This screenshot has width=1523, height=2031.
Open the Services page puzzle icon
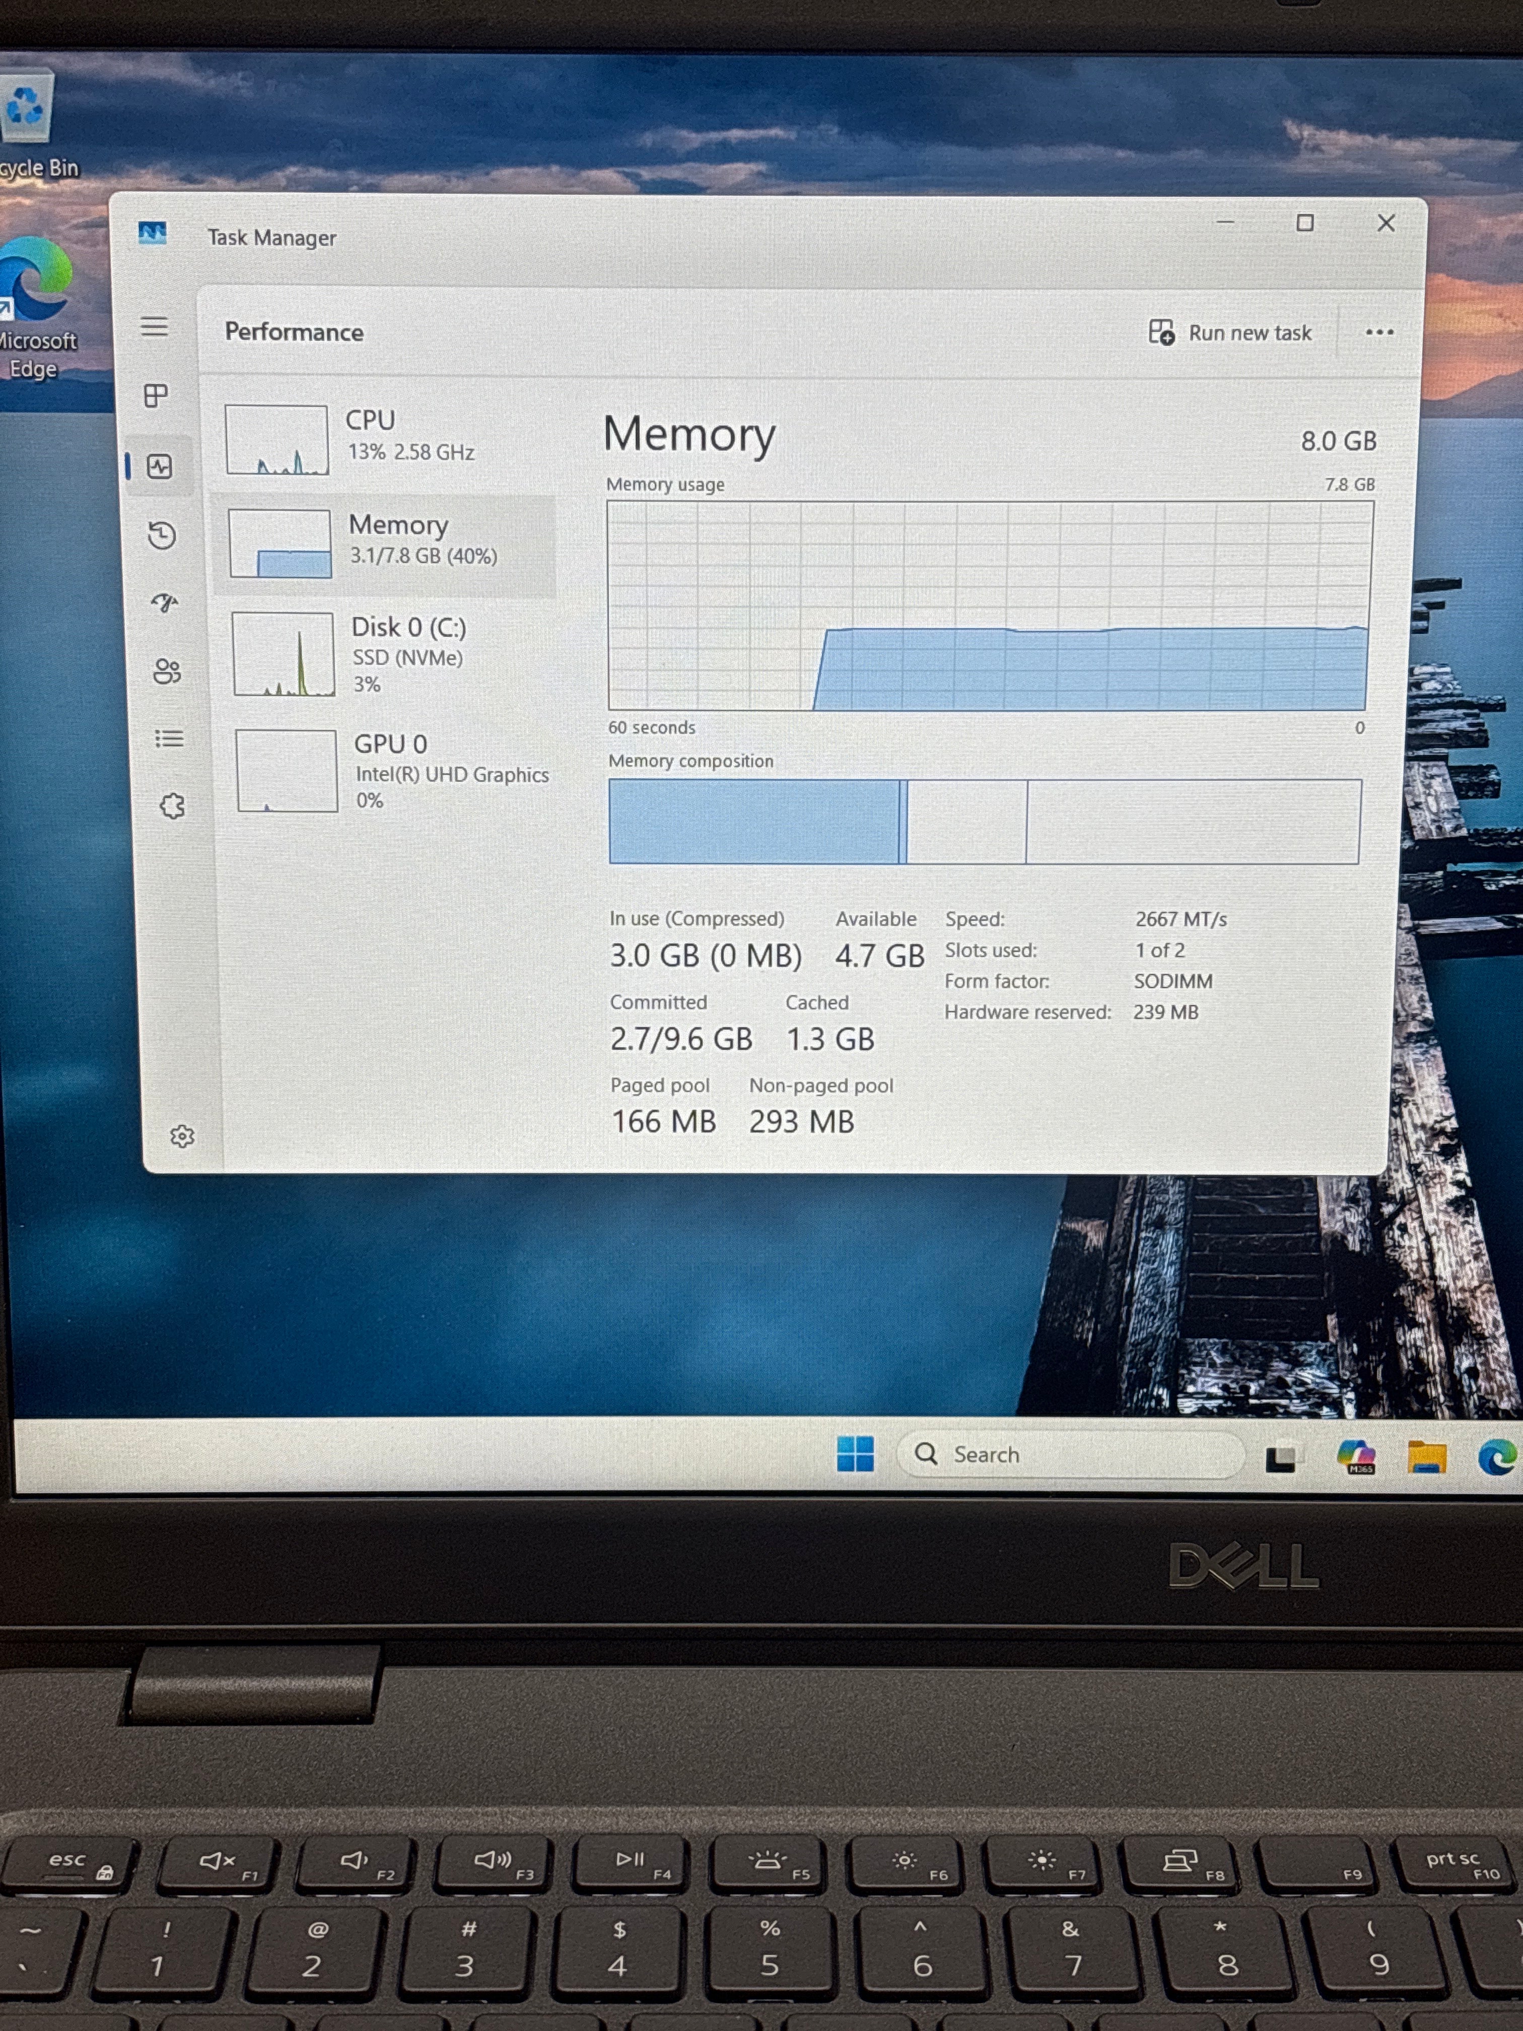pyautogui.click(x=172, y=806)
